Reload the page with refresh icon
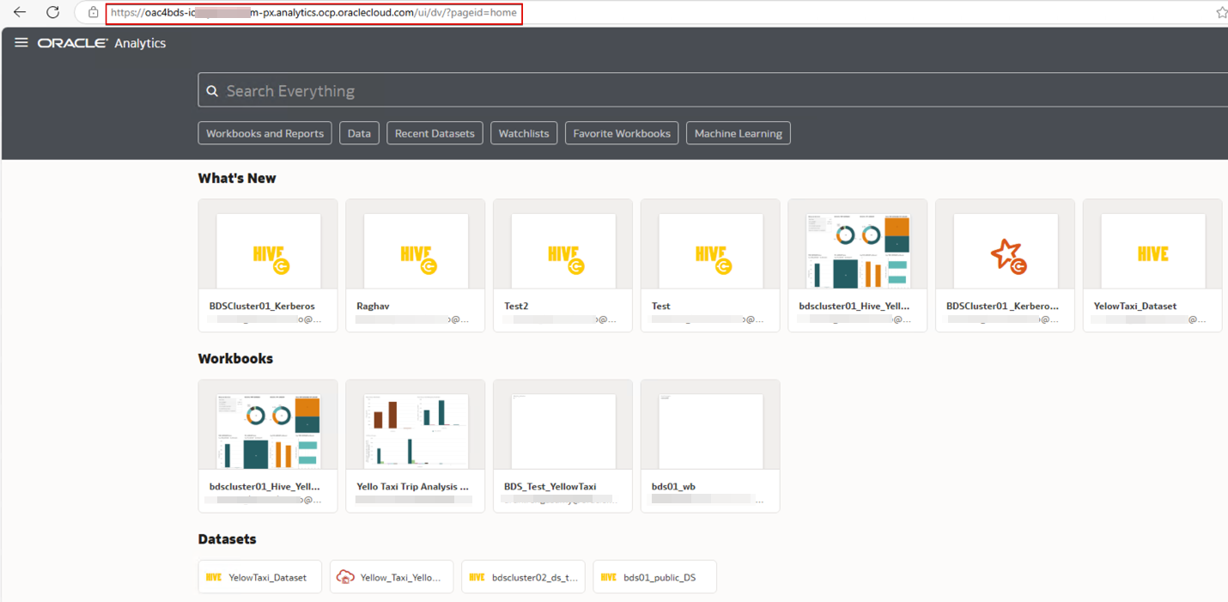 [x=52, y=13]
